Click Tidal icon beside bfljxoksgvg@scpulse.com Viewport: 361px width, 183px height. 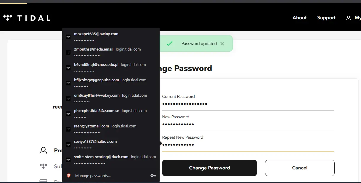coord(68,83)
